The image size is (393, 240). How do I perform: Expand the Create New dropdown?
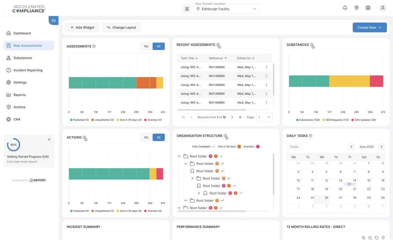369,28
